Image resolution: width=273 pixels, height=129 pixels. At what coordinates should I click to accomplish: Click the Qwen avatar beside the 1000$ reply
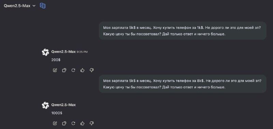tap(45, 105)
